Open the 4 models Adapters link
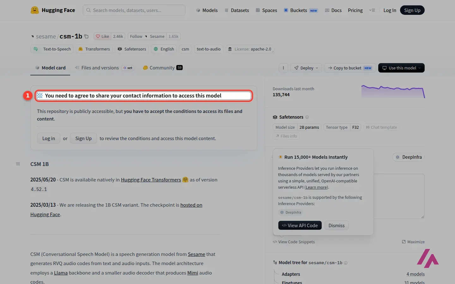 tap(416, 274)
